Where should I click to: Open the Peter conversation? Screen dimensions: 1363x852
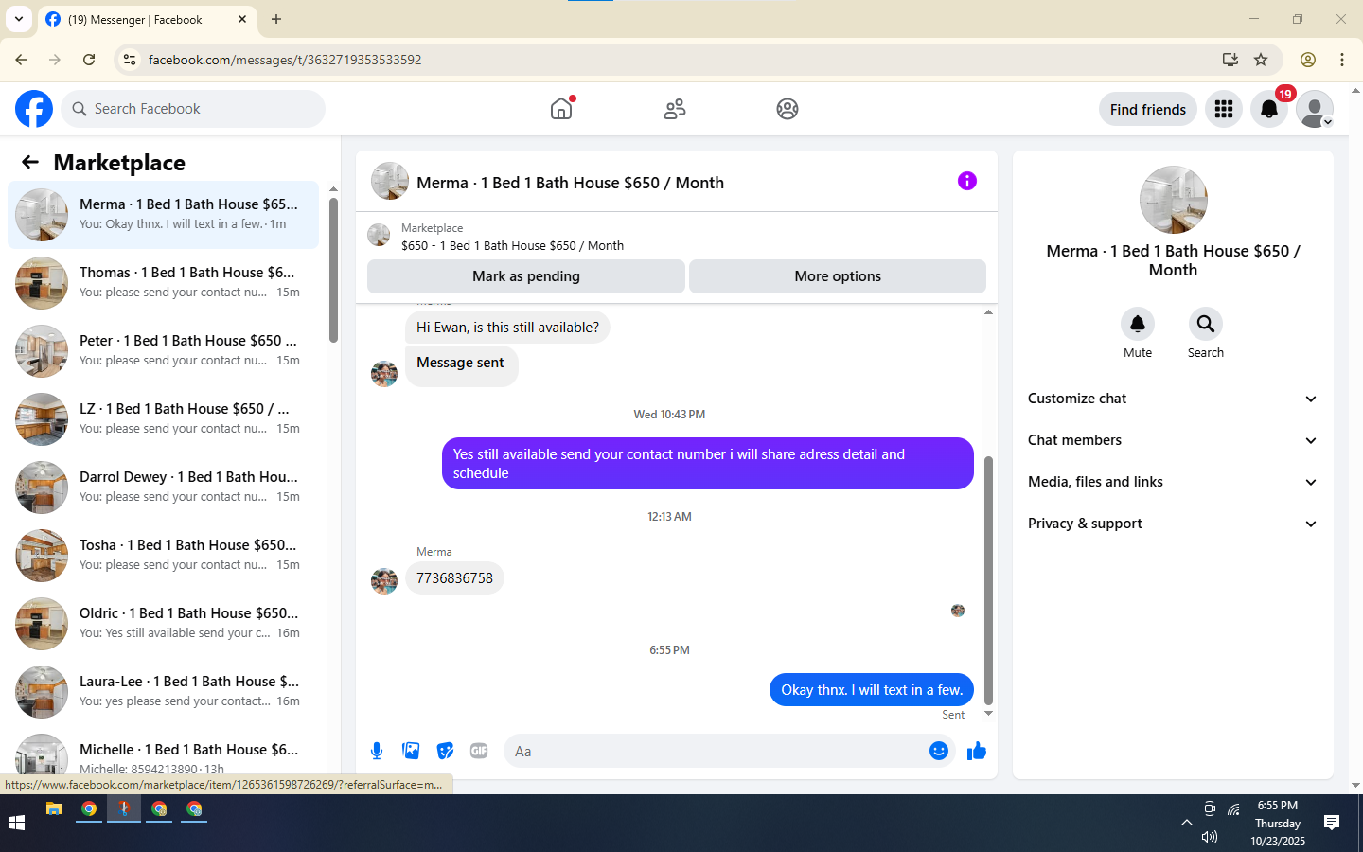tap(163, 351)
